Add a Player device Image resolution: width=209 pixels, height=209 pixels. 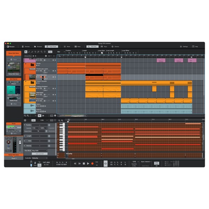[14, 60]
